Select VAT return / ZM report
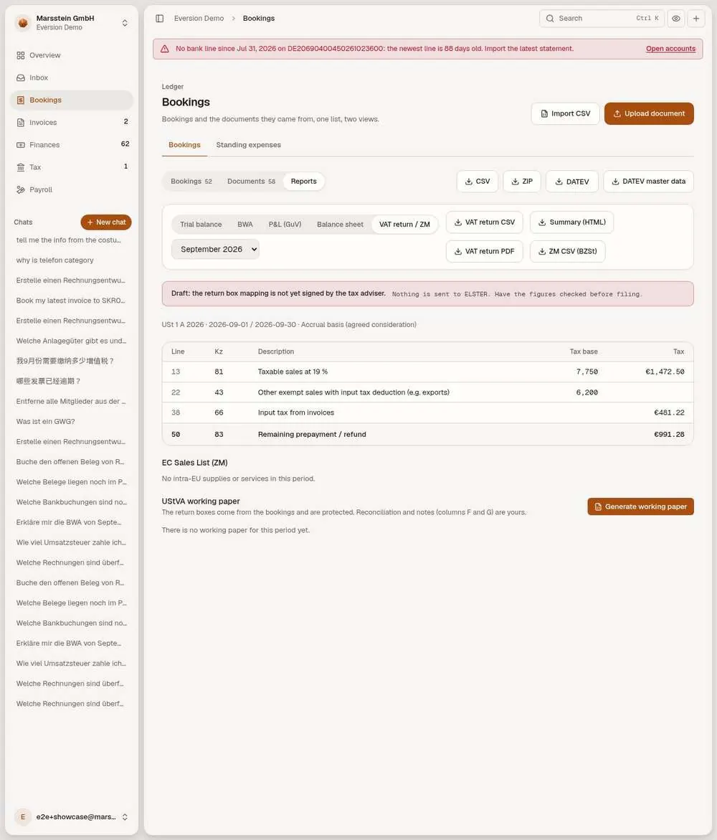Screen dimensions: 717x840 (404, 225)
